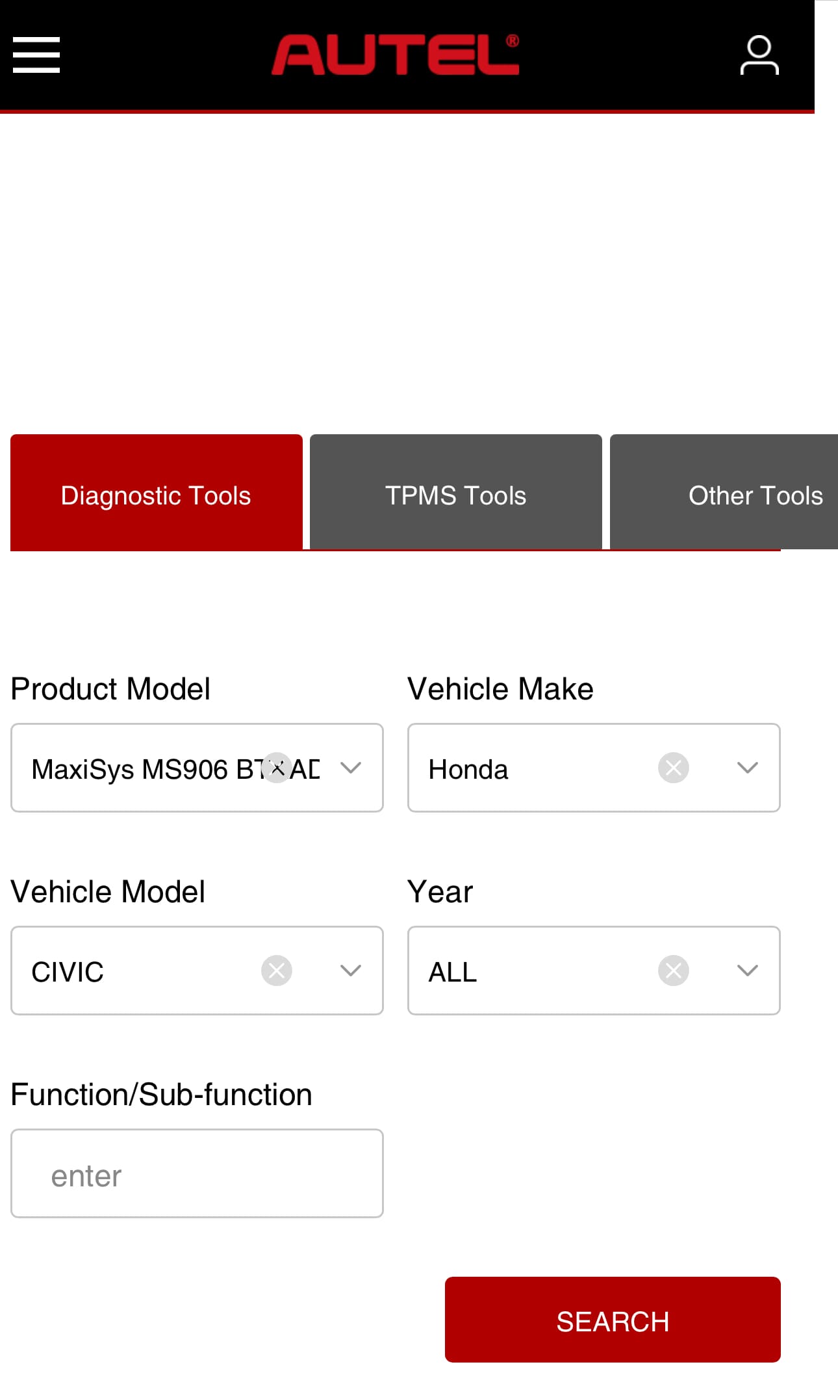
Task: Click the Year field label
Action: [440, 892]
